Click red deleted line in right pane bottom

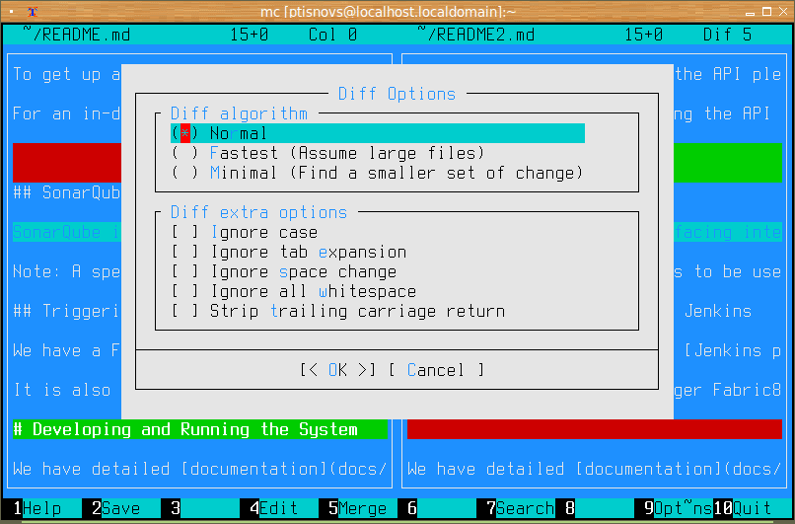click(x=594, y=429)
